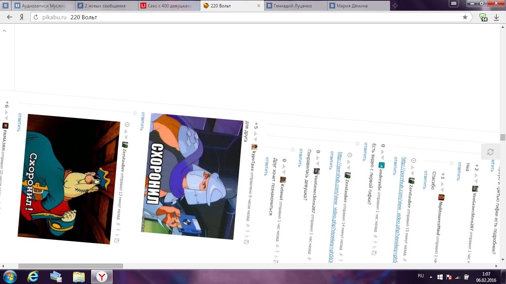Open the folder Explorer taskbar icon

coord(79,277)
